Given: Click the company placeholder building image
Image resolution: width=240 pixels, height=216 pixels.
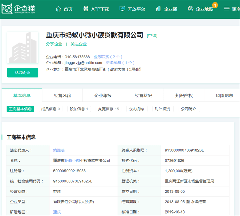Looking at the screenshot, I should coord(23,47).
